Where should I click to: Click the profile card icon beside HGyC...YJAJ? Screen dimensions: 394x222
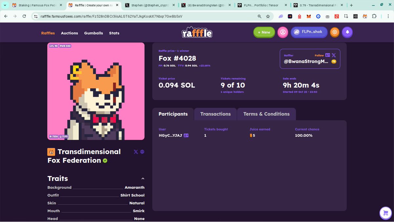(186, 136)
